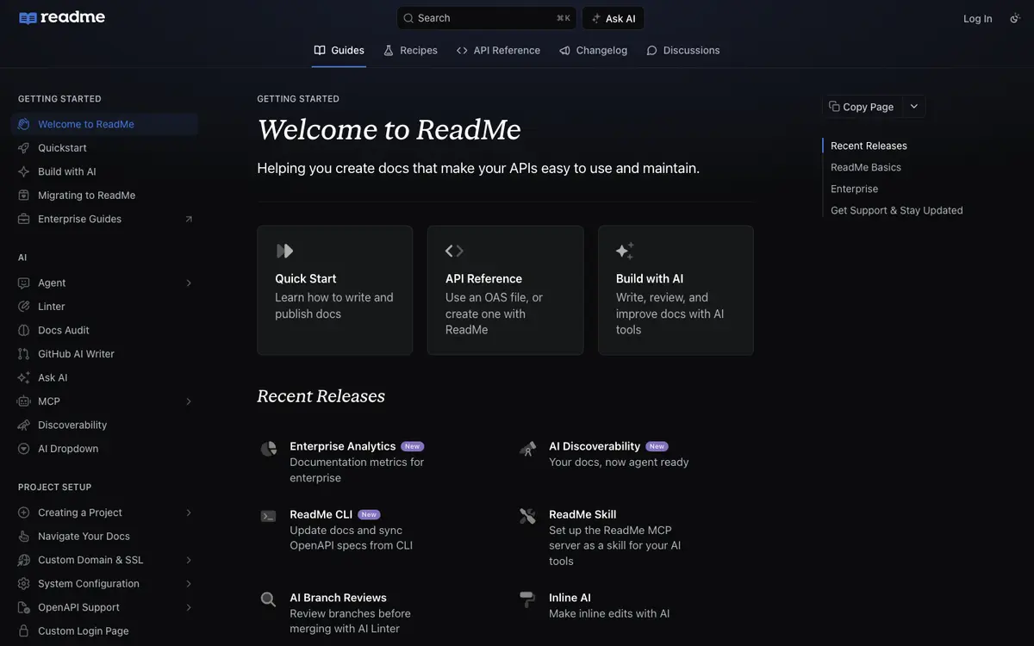Jump to ReadMe Basics in page outline
This screenshot has height=646, width=1034.
[866, 167]
